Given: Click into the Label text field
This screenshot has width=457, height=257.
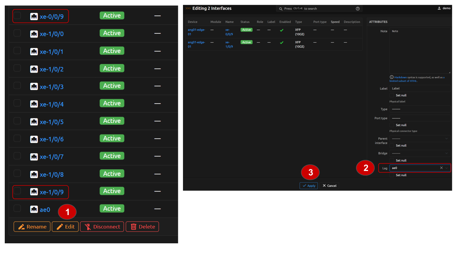Looking at the screenshot, I should (x=420, y=88).
